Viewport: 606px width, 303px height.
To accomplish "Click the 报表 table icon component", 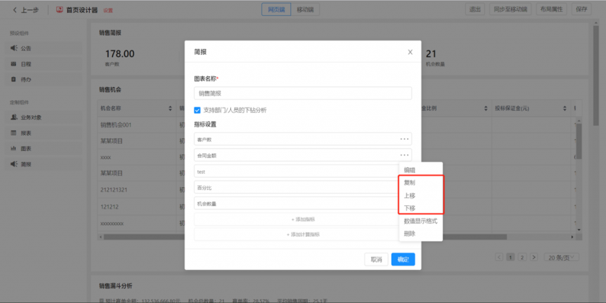I will click(14, 133).
